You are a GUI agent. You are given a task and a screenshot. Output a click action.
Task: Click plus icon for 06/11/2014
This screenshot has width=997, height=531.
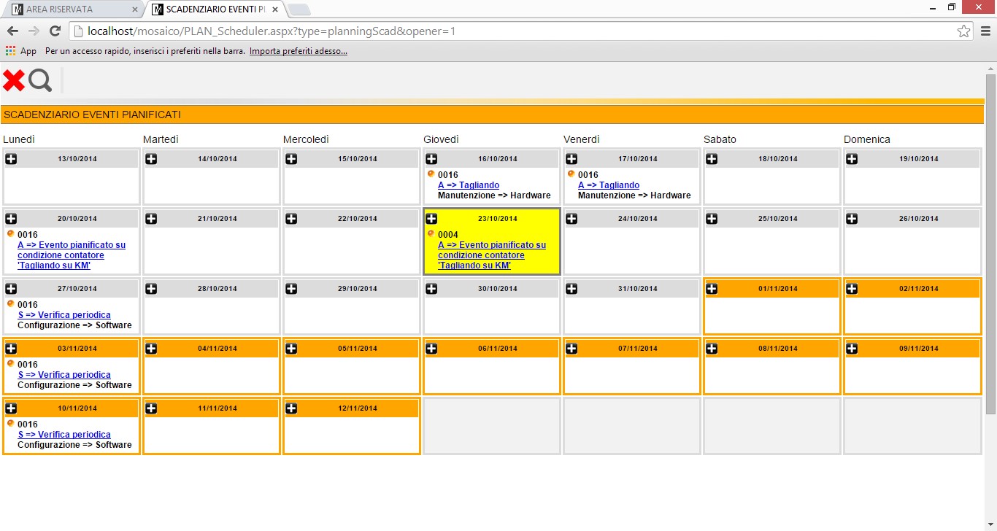point(431,349)
